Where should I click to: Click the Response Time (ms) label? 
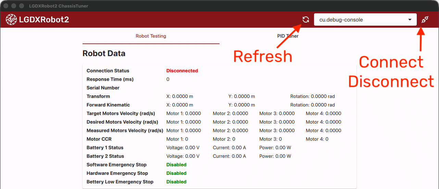(x=110, y=79)
